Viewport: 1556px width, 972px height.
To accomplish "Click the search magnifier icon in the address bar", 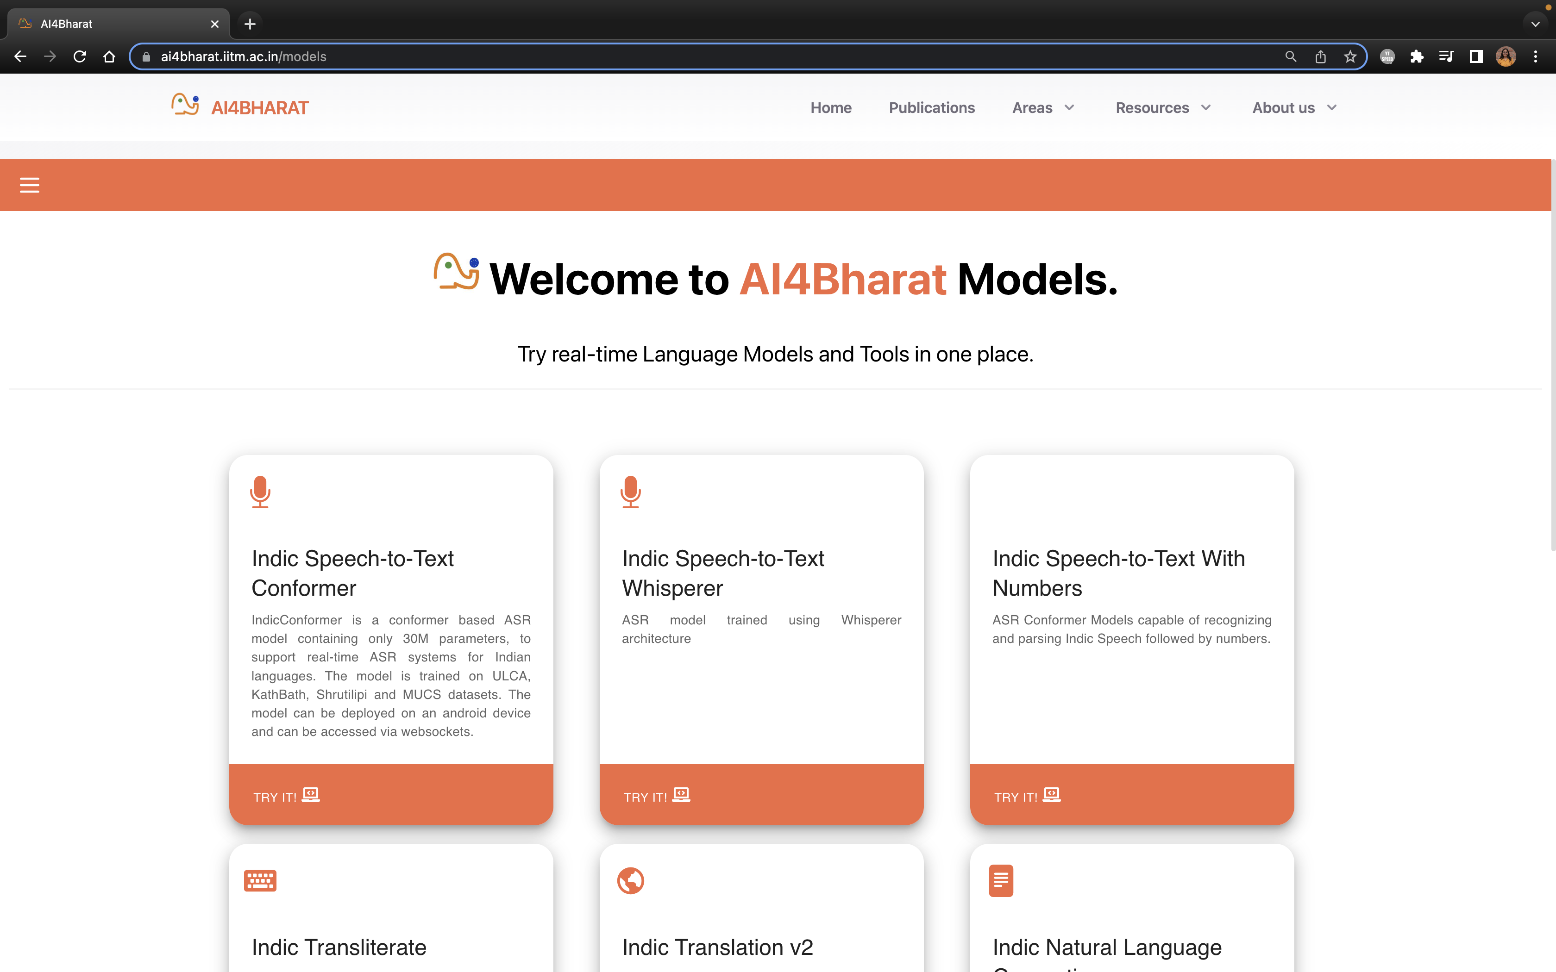I will [x=1291, y=56].
